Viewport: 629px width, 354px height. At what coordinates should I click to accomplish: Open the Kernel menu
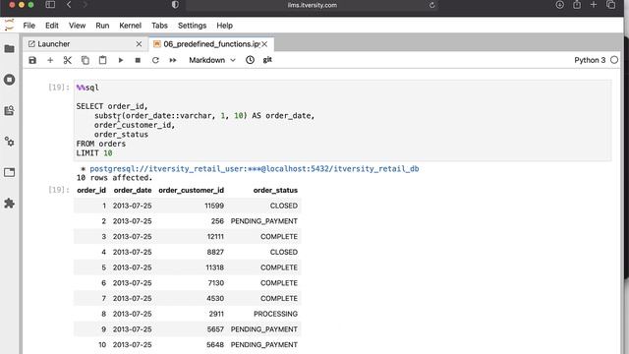[x=131, y=26]
